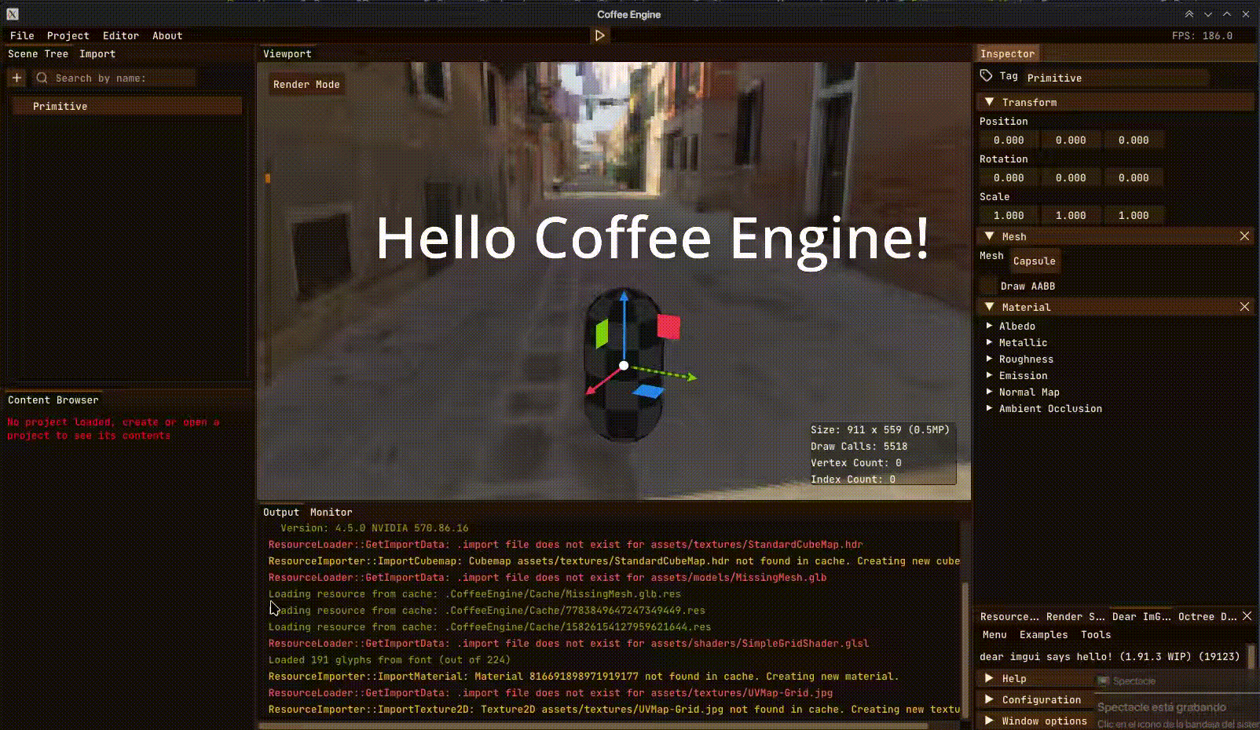The image size is (1260, 730).
Task: Select the Primitive entity in Scene Tree
Action: pos(127,106)
